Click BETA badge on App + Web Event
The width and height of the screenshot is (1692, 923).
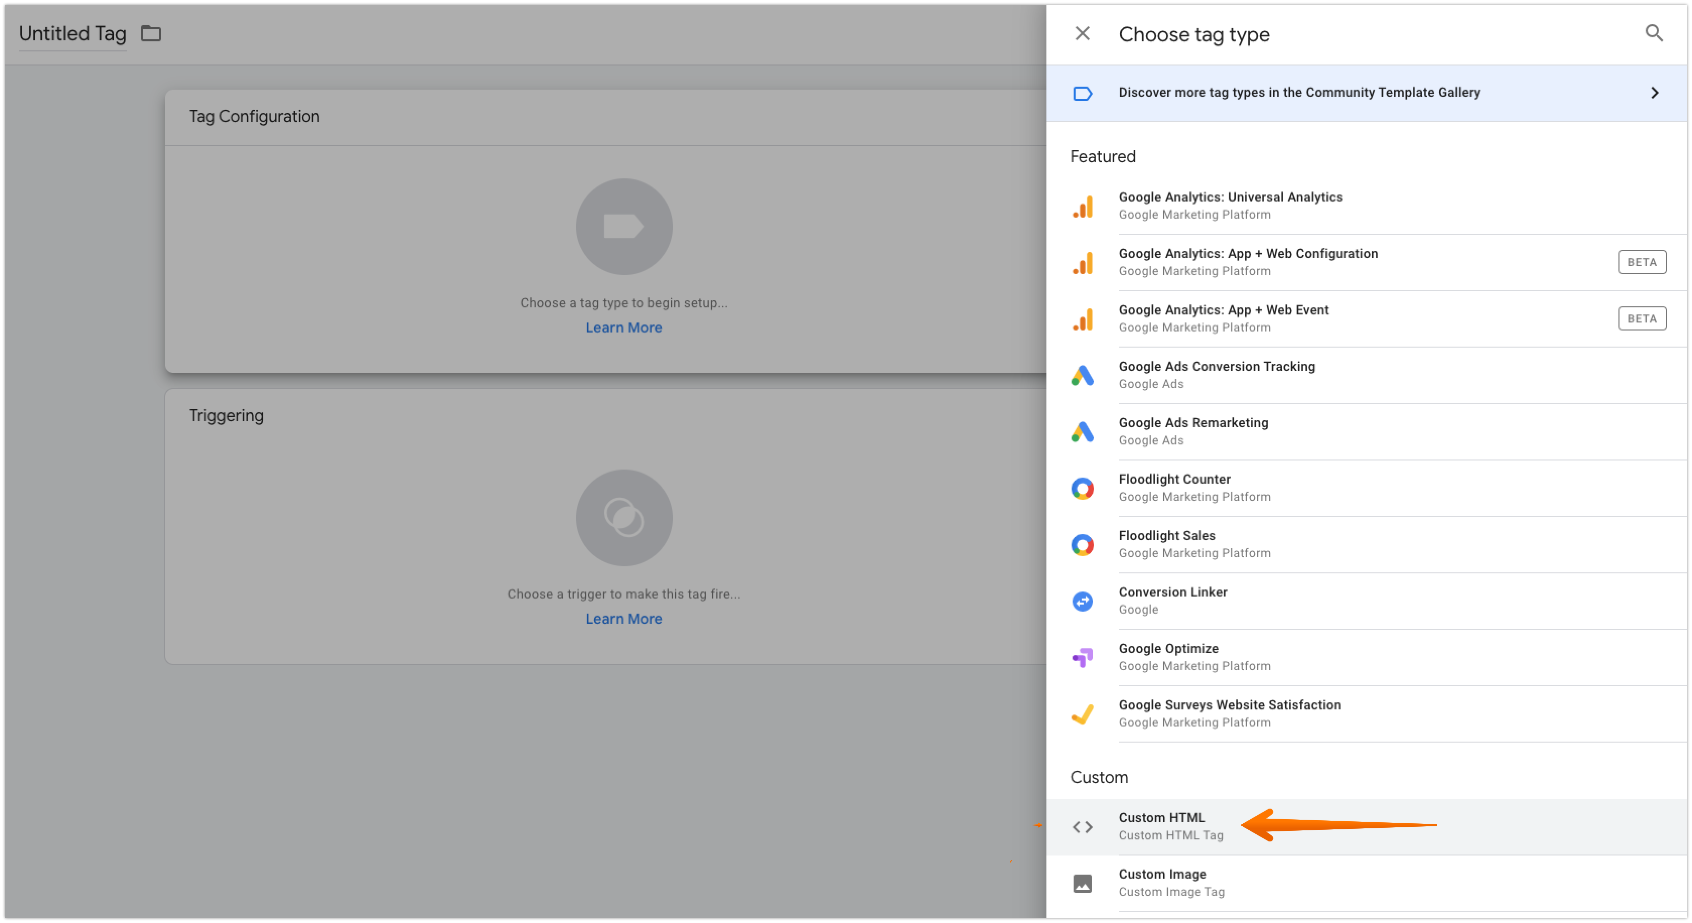1642,318
